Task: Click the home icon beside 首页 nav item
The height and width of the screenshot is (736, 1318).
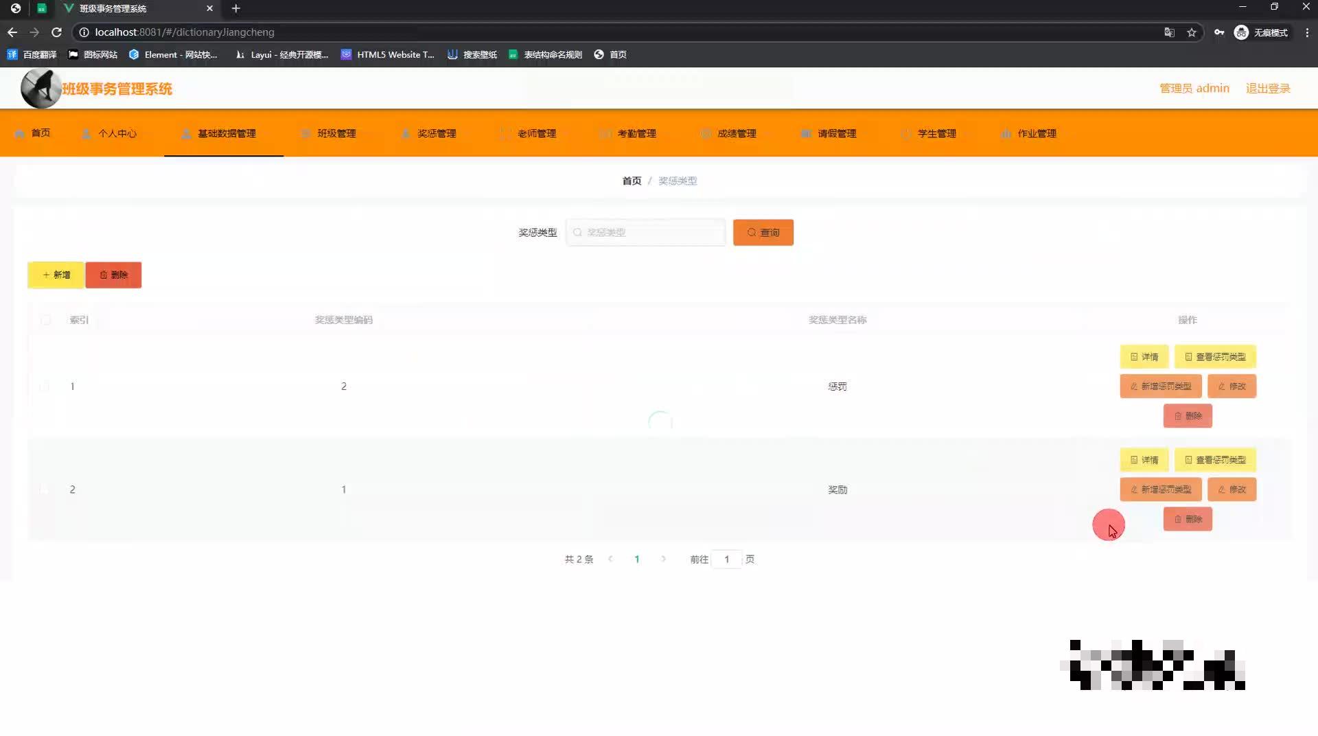Action: (x=21, y=133)
